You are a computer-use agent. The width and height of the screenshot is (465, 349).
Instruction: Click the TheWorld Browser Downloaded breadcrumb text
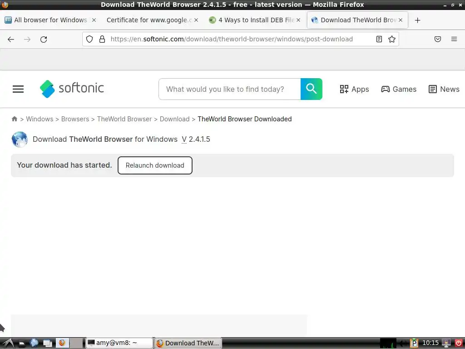pyautogui.click(x=245, y=119)
